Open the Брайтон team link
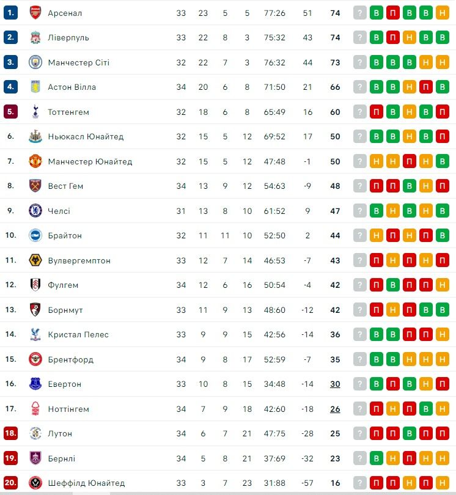Image resolution: width=456 pixels, height=495 pixels. click(65, 235)
